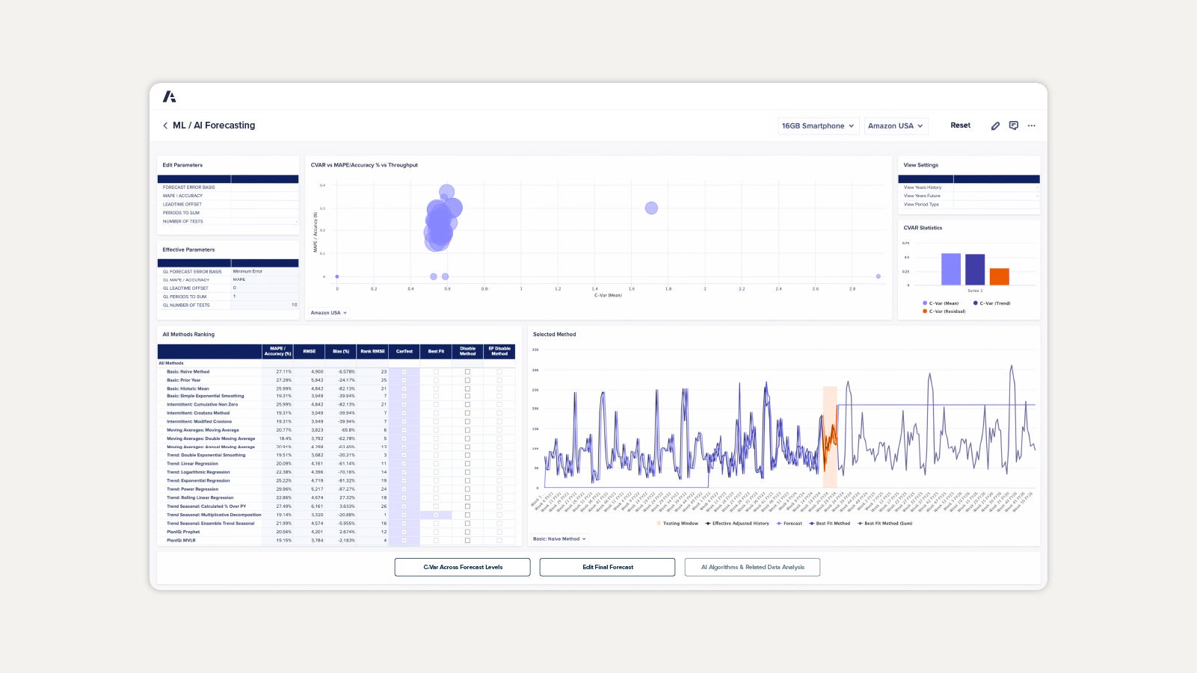
Task: Open the Amazon USA dropdown in header
Action: 895,125
